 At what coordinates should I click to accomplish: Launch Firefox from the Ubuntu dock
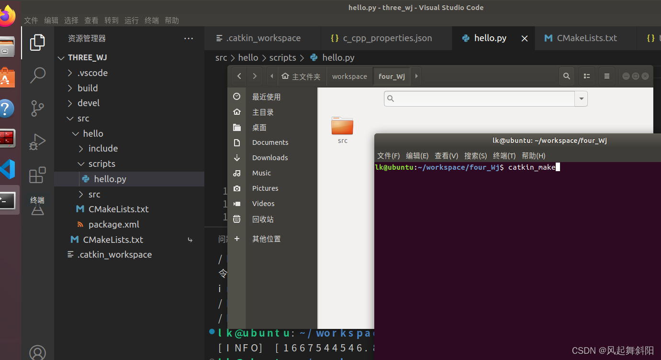[x=7, y=17]
